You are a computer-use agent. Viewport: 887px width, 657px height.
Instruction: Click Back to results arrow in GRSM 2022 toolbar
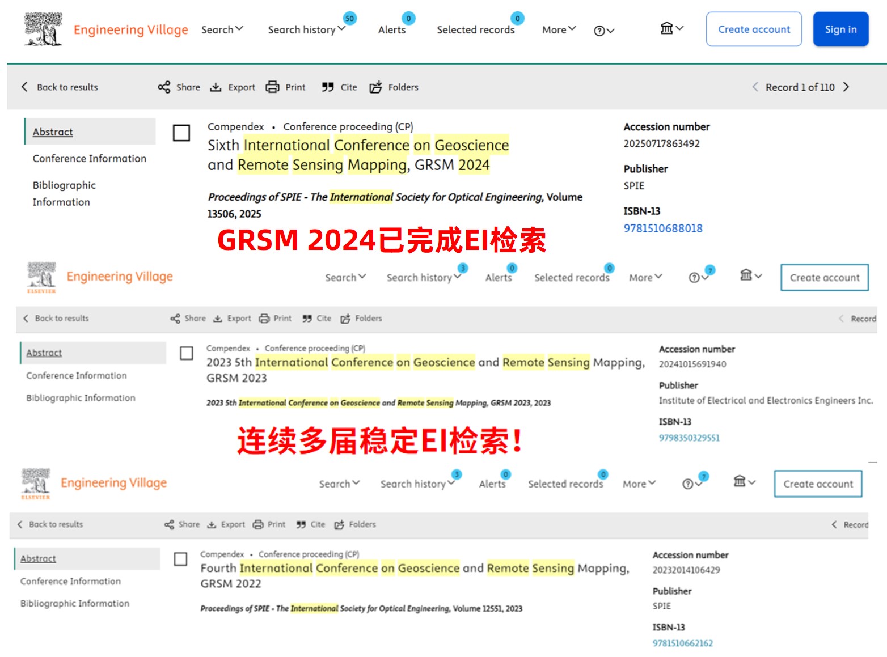pos(20,525)
